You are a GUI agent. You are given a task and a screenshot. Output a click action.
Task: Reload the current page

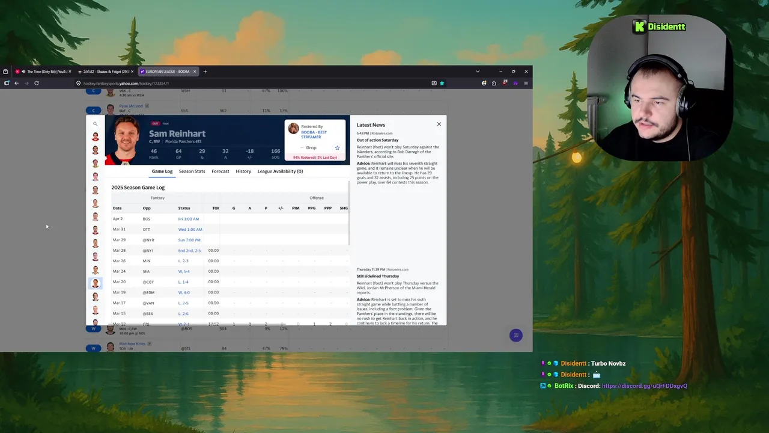[x=37, y=83]
